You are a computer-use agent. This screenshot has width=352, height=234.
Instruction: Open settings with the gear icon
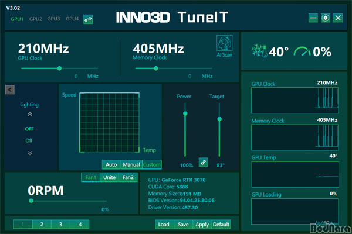[326, 18]
